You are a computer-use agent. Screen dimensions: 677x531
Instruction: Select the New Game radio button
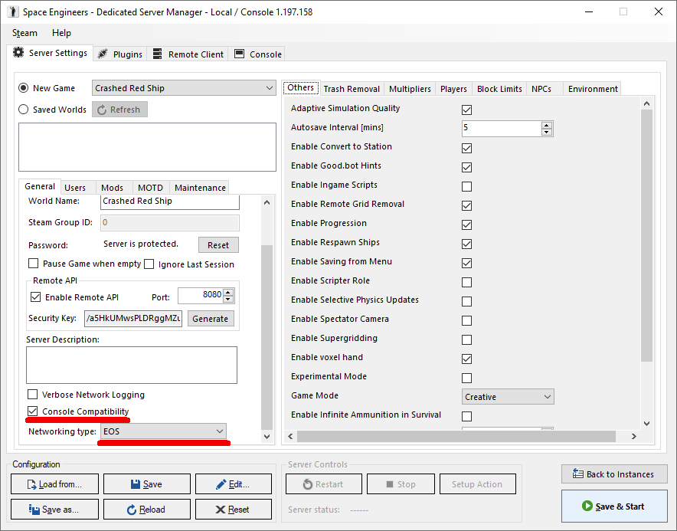[23, 88]
